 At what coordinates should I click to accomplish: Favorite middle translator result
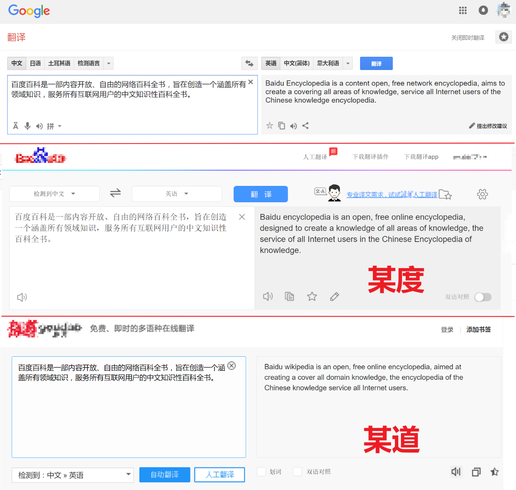pos(312,296)
